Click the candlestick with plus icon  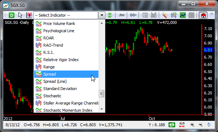coord(174,15)
